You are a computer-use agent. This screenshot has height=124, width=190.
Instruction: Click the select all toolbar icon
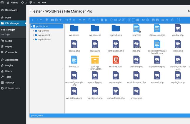click(129, 20)
